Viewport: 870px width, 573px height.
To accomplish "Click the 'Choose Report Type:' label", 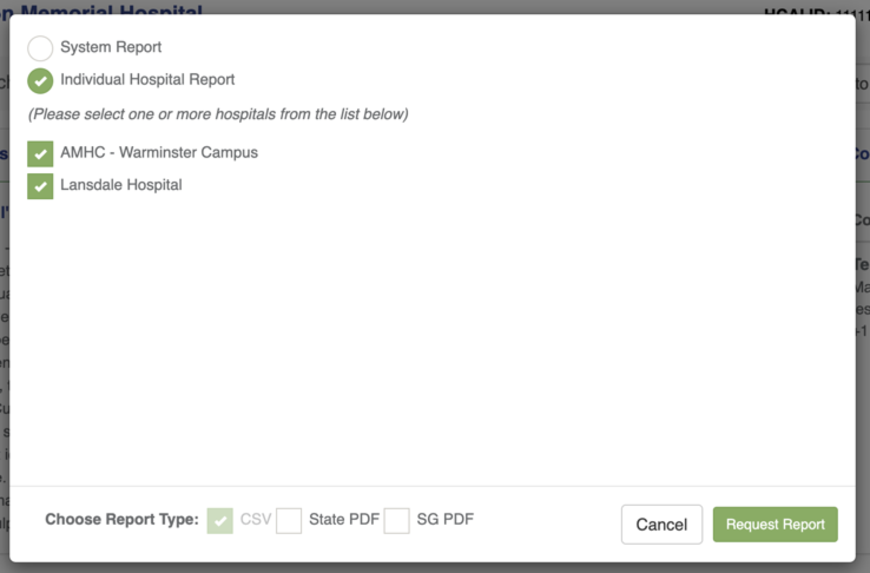I will [122, 519].
